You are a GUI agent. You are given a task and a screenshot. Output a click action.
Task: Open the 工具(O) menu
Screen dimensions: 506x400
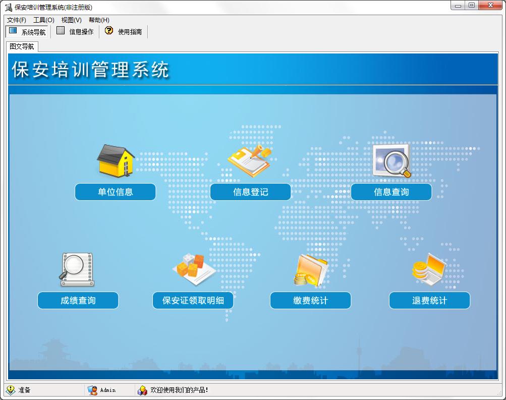44,20
